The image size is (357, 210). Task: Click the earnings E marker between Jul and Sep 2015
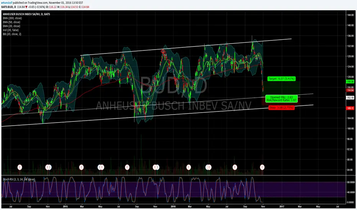tap(127, 167)
